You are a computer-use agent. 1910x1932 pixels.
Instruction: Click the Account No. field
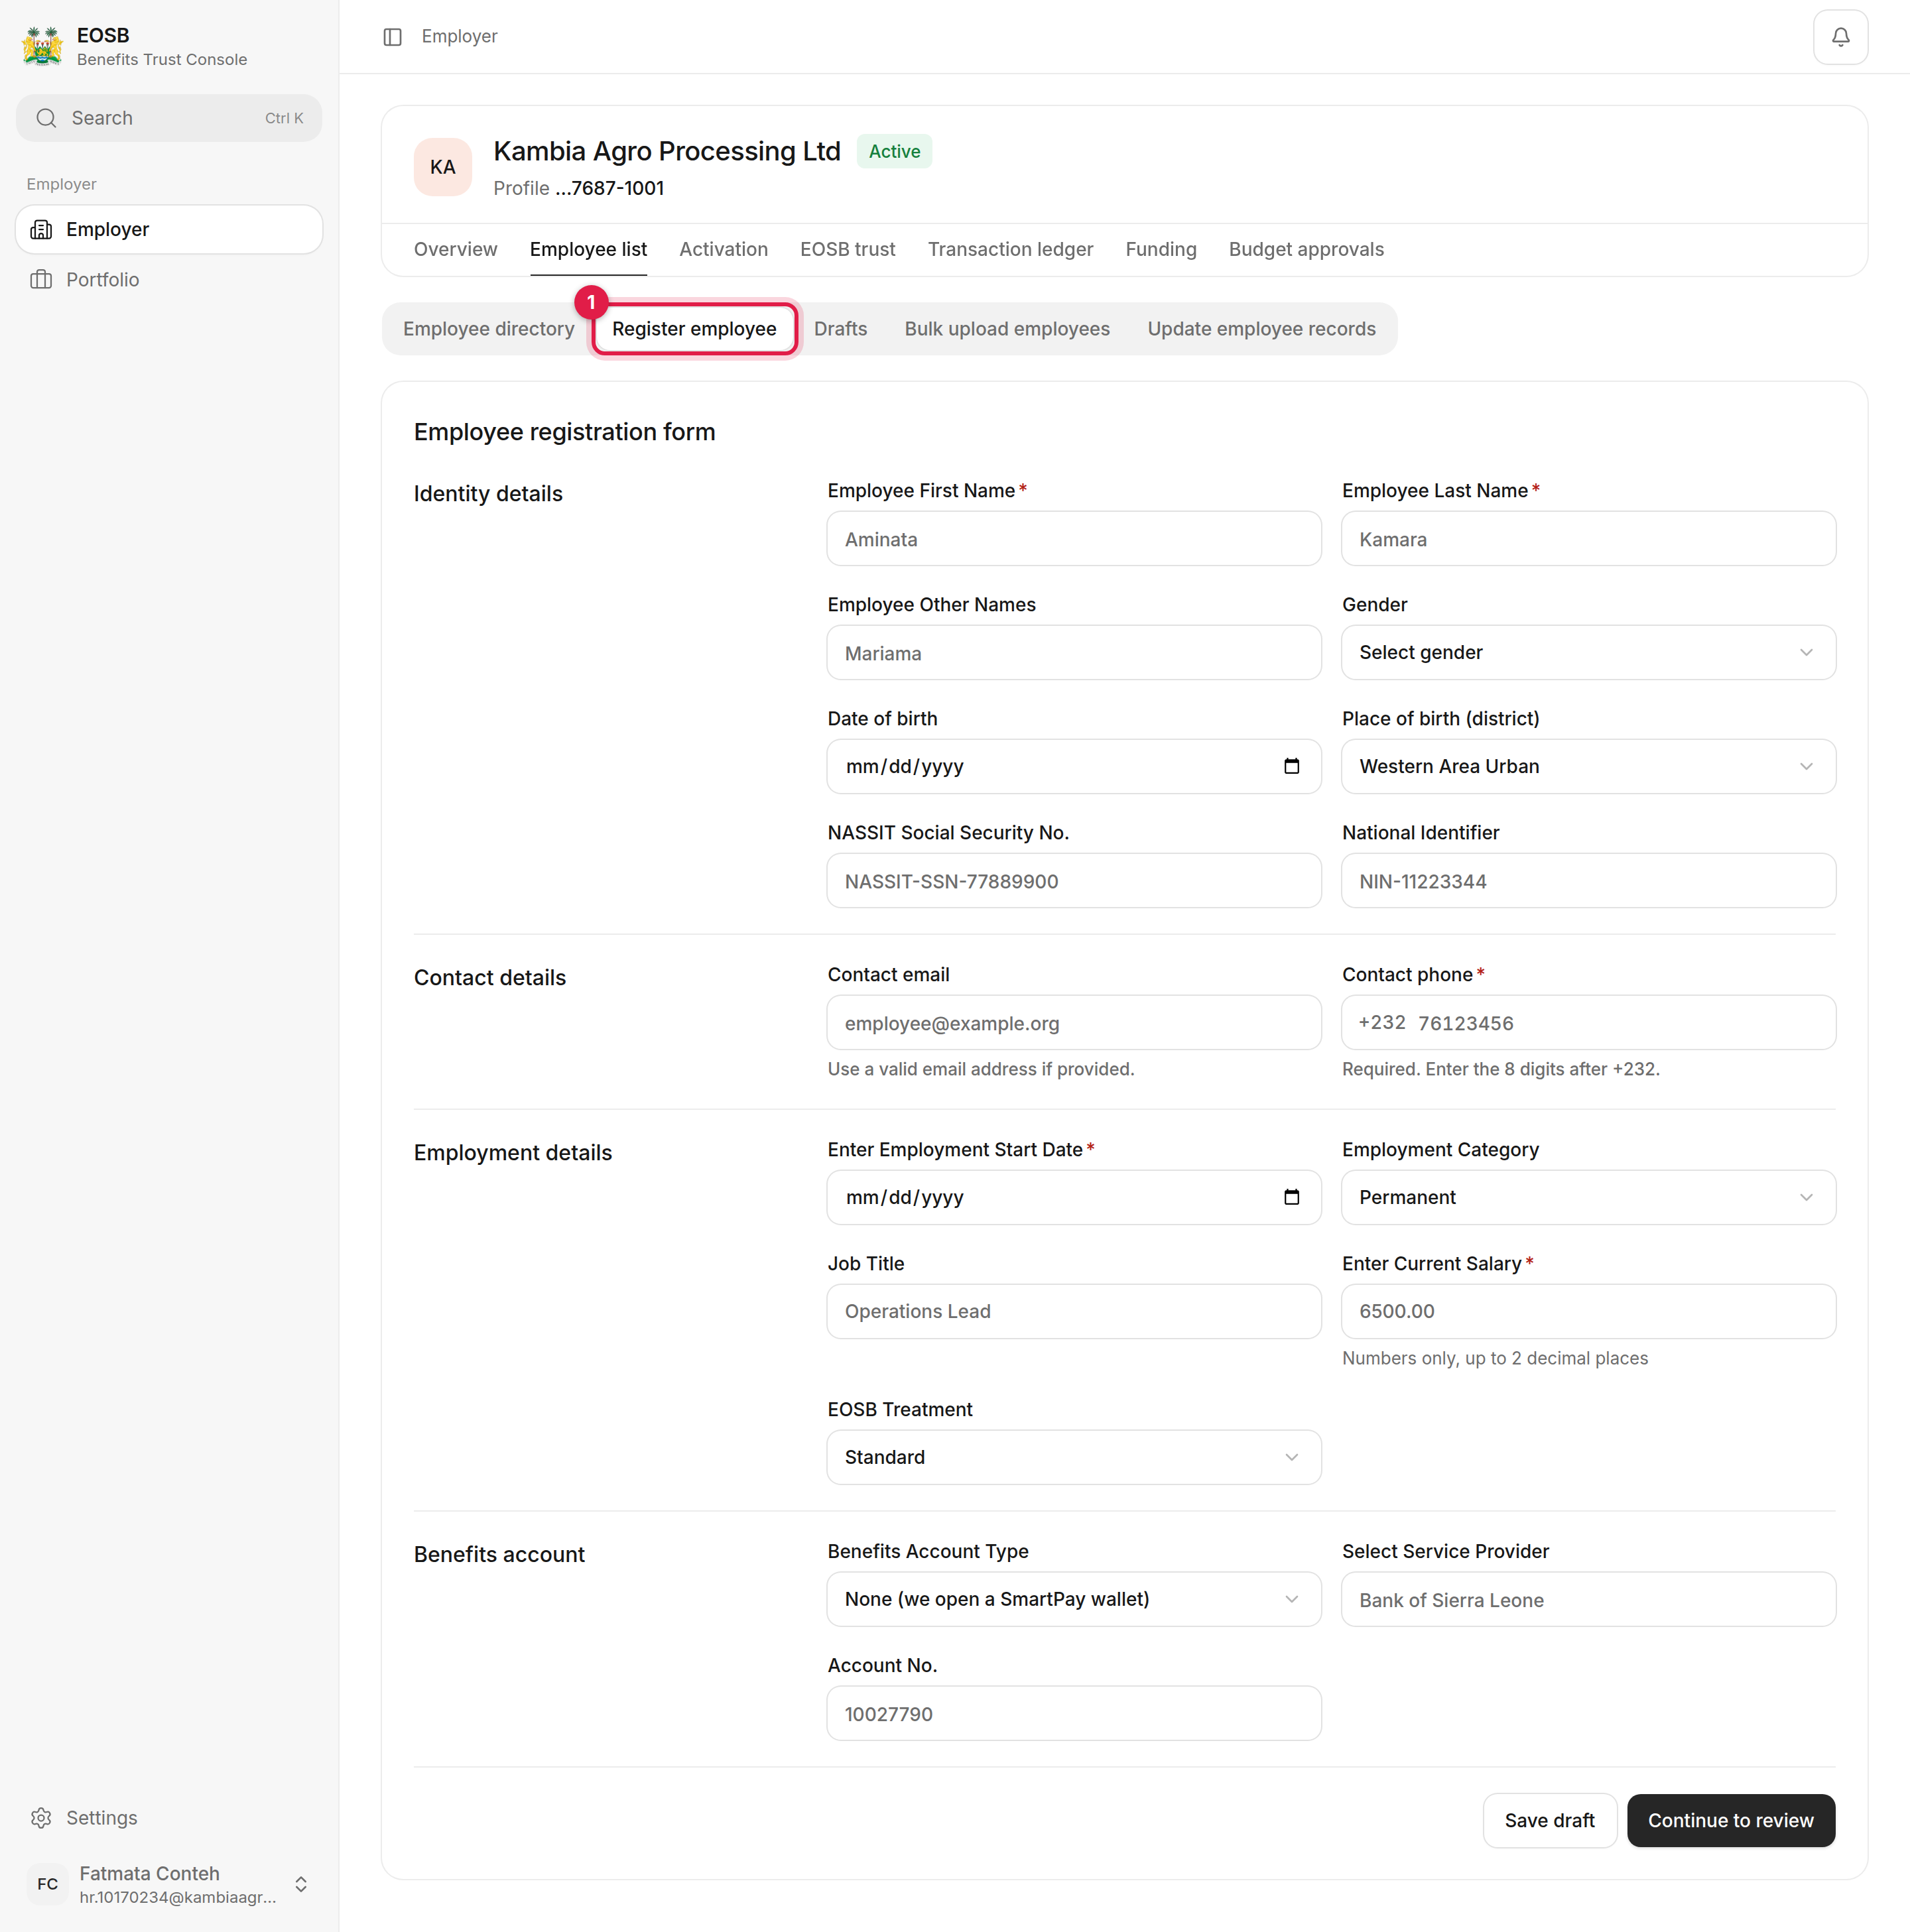point(1074,1713)
